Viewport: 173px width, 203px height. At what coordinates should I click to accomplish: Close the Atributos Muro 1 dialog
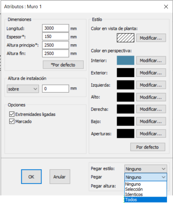(x=166, y=7)
